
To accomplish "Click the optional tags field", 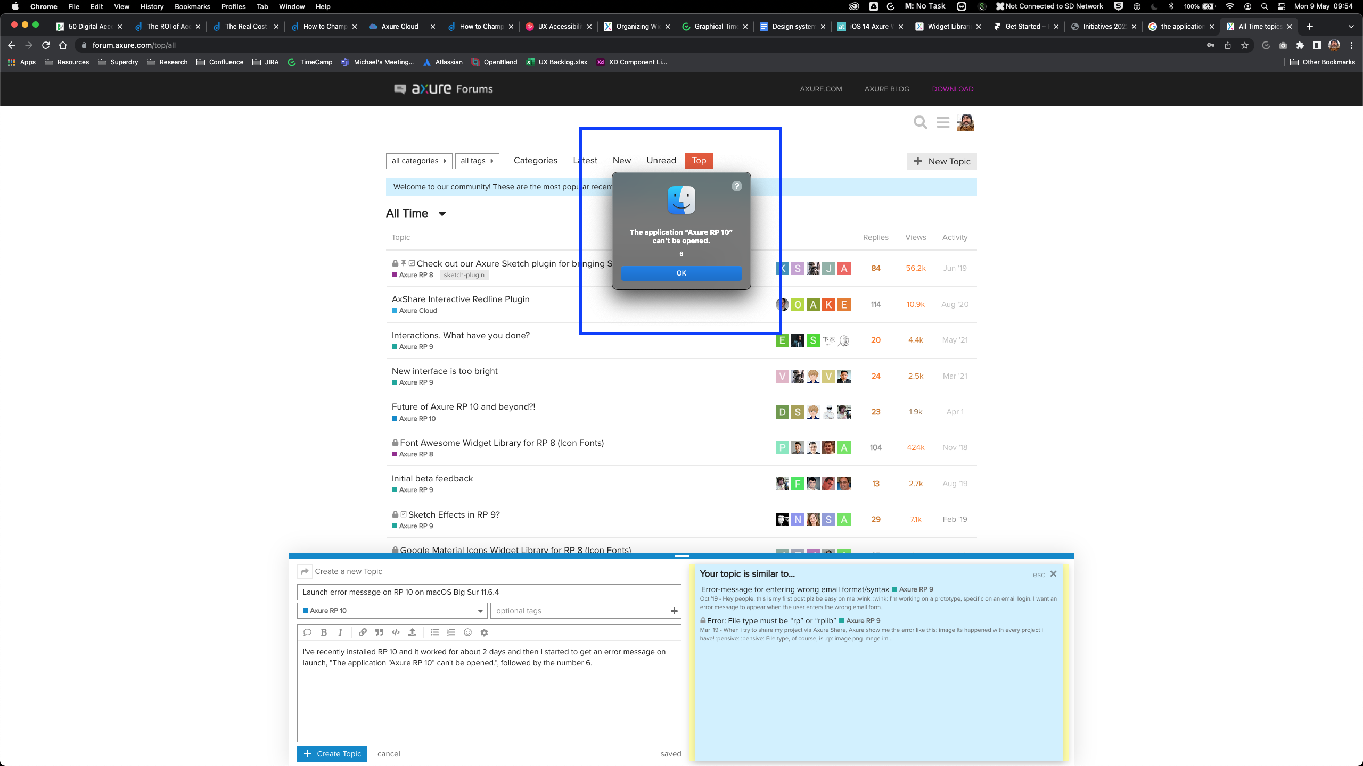I will (x=580, y=611).
